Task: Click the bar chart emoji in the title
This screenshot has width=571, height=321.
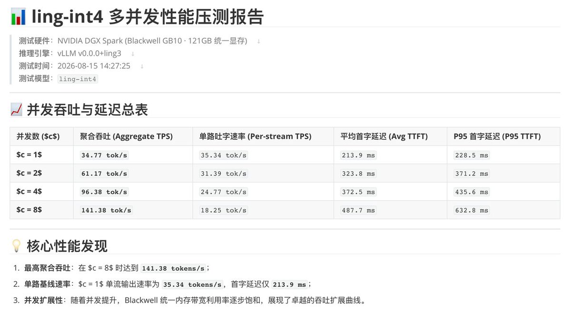Action: tap(18, 17)
